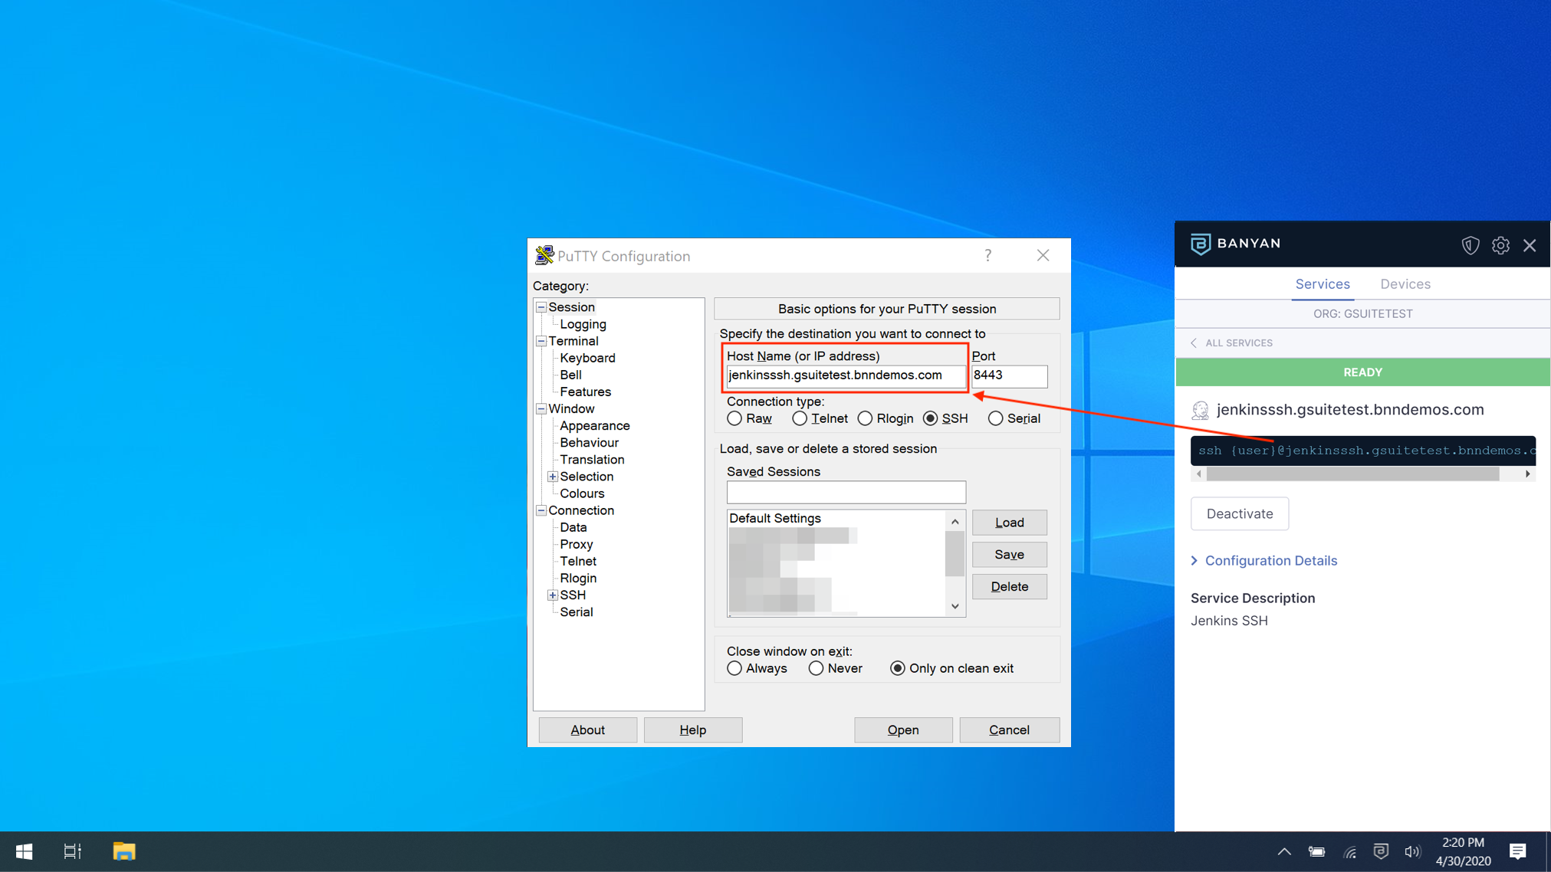The width and height of the screenshot is (1551, 872).
Task: Click the saved sessions scrollbar thumb
Action: click(955, 553)
